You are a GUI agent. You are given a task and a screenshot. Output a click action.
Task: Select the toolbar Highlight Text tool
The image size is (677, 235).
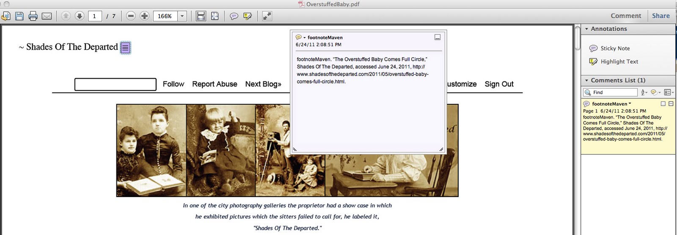click(248, 16)
